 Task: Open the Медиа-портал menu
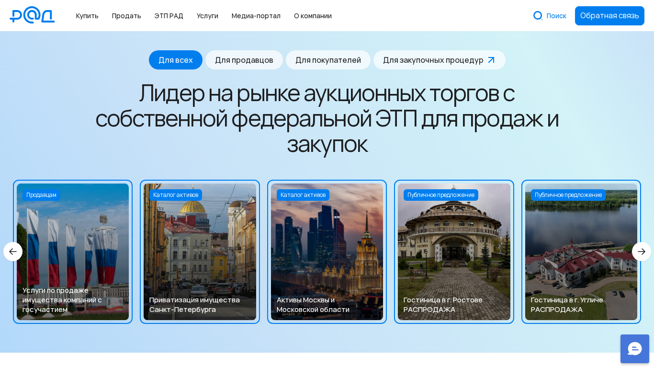[256, 16]
